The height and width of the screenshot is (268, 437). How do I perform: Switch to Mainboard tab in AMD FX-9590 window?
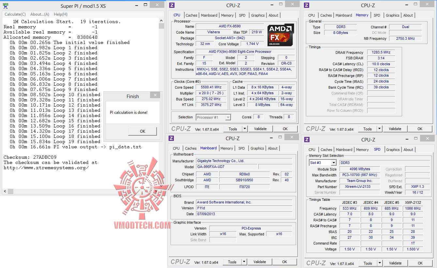point(209,15)
